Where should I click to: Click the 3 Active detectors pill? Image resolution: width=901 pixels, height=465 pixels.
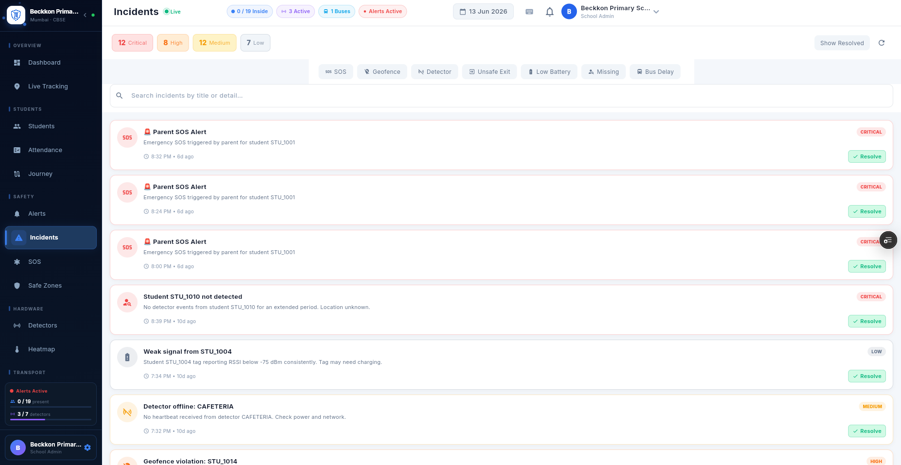click(x=295, y=12)
